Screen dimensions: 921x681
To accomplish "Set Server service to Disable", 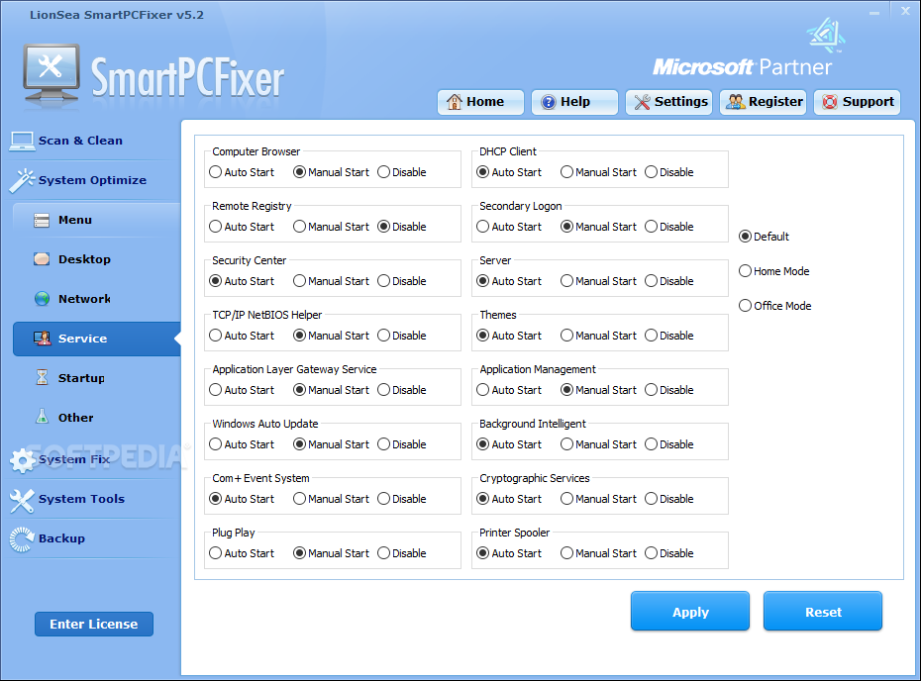I will (651, 281).
